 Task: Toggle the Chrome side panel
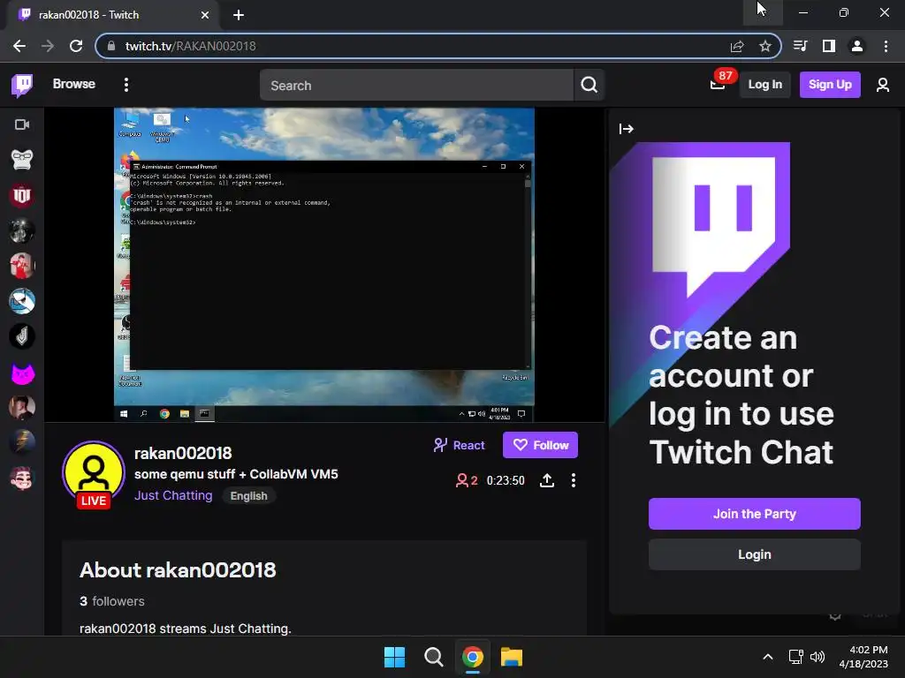coord(829,46)
